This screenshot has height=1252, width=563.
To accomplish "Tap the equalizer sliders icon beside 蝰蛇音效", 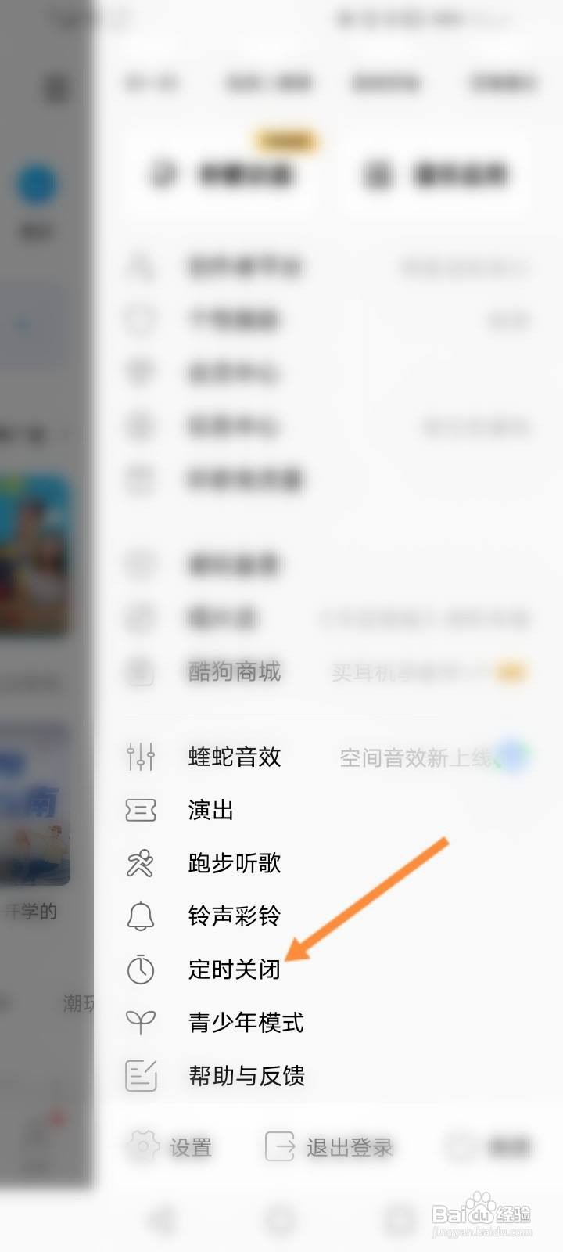I will [141, 757].
